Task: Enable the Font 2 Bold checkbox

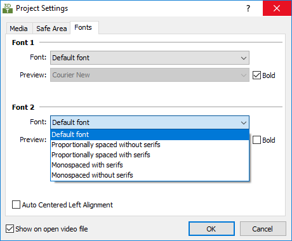Action: point(256,140)
